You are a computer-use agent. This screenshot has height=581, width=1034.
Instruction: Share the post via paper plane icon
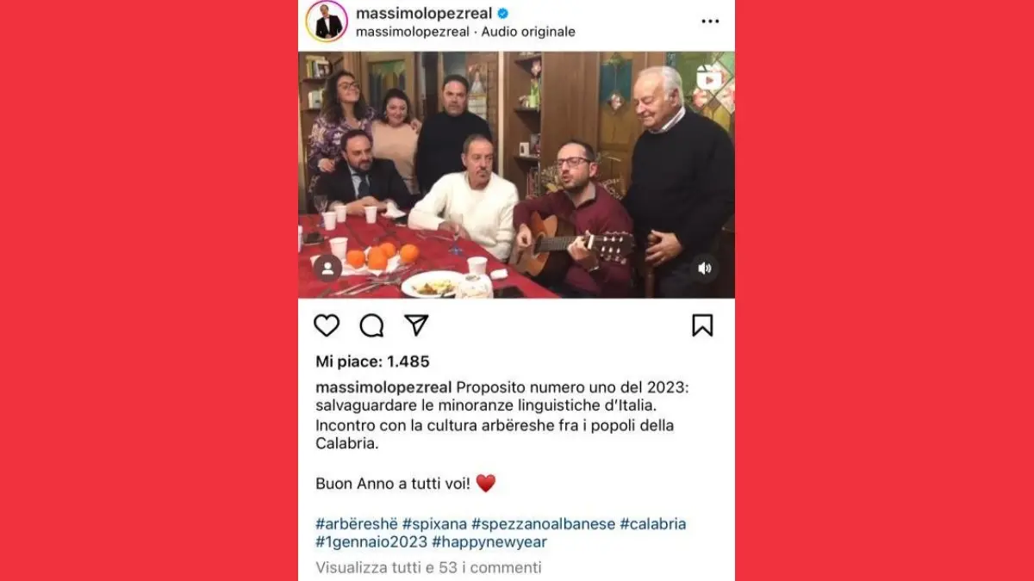[417, 324]
